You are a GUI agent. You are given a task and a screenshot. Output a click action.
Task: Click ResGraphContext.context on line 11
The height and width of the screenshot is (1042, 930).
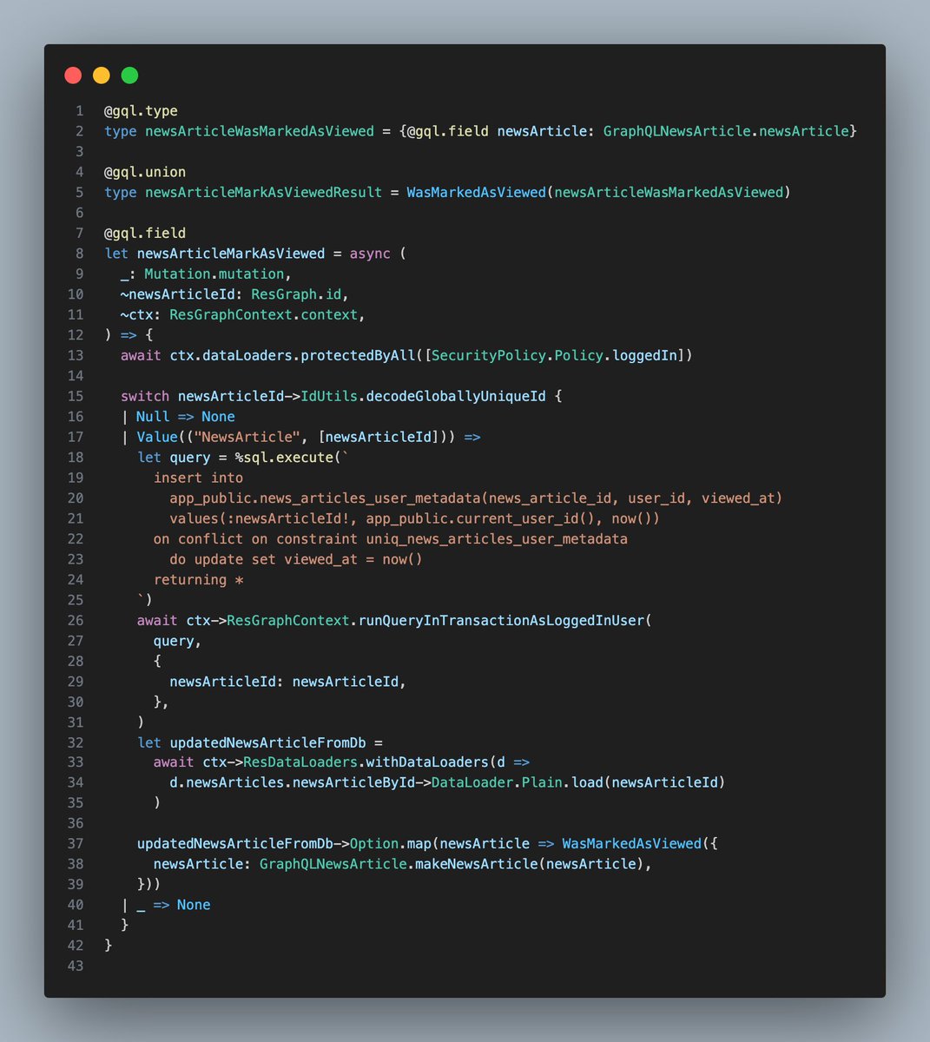(x=263, y=314)
